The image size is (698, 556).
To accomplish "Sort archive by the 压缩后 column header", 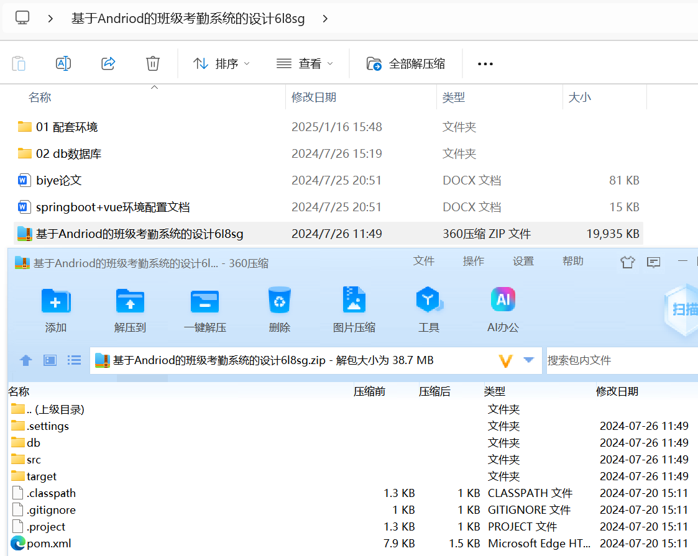I will tap(434, 391).
